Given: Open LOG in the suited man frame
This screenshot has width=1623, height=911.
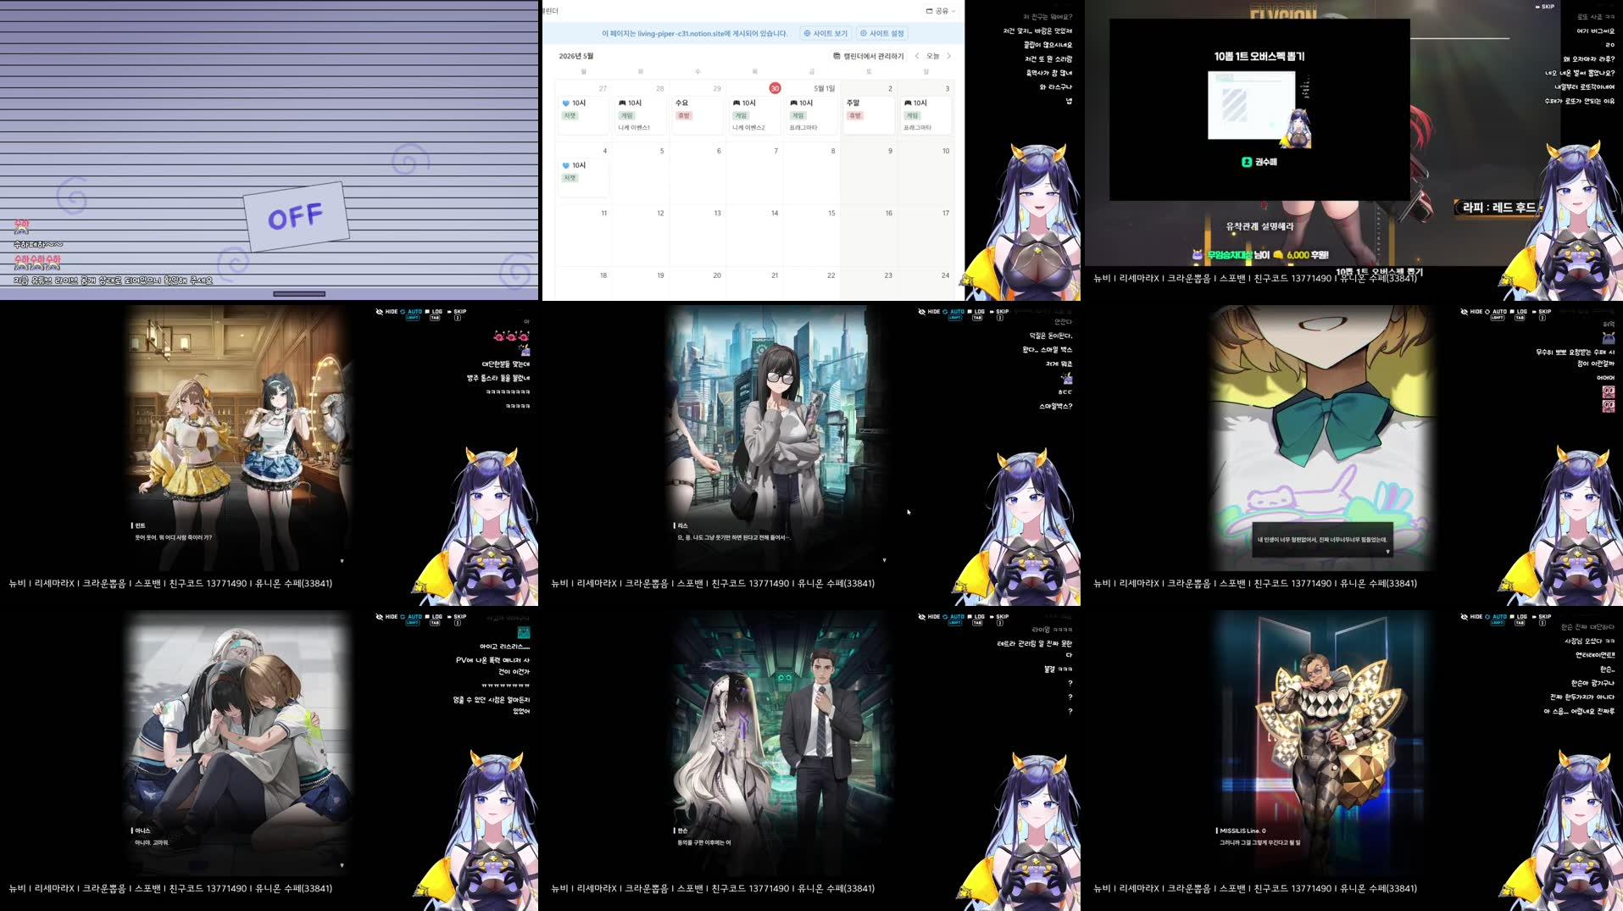Looking at the screenshot, I should point(976,618).
